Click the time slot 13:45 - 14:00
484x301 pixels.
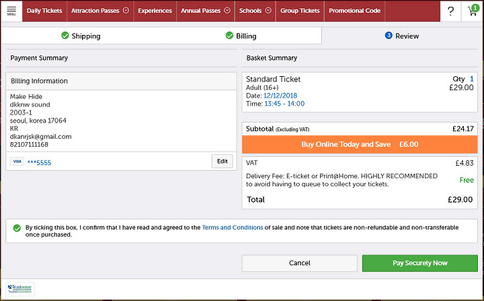pyautogui.click(x=284, y=104)
